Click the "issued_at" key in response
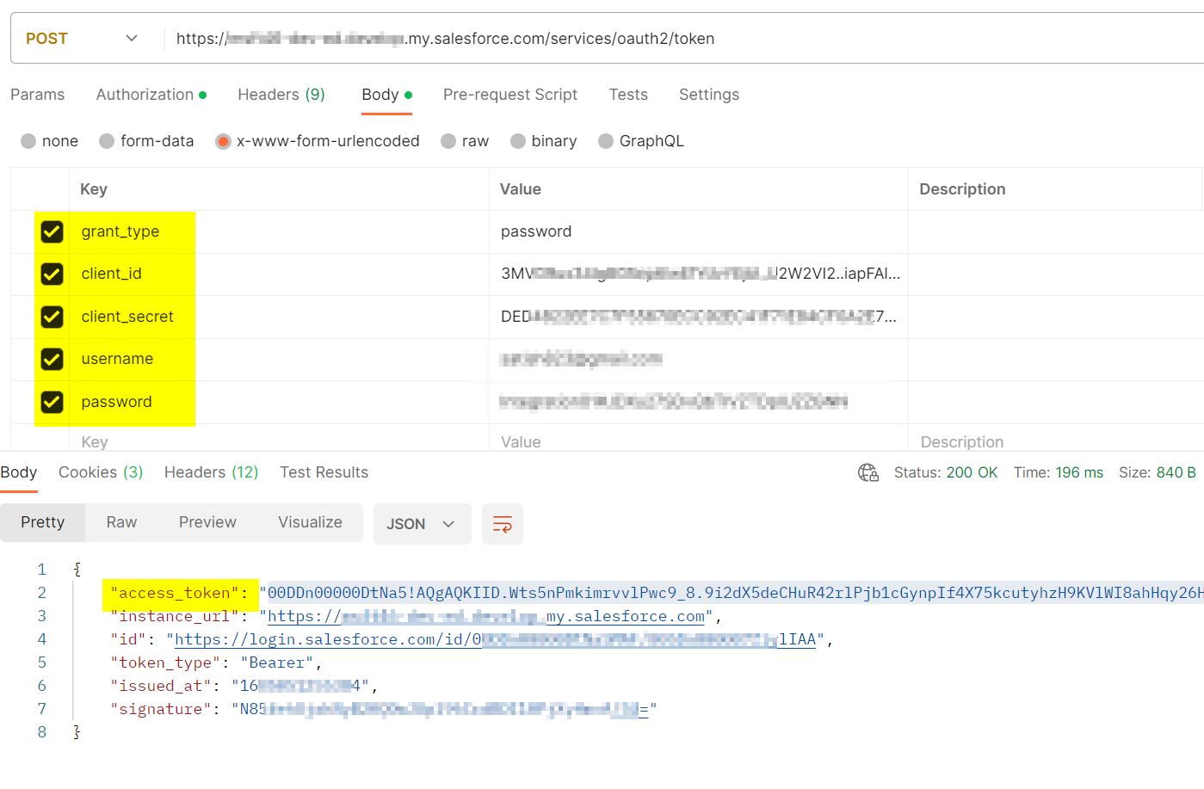Image resolution: width=1204 pixels, height=789 pixels. tap(161, 686)
